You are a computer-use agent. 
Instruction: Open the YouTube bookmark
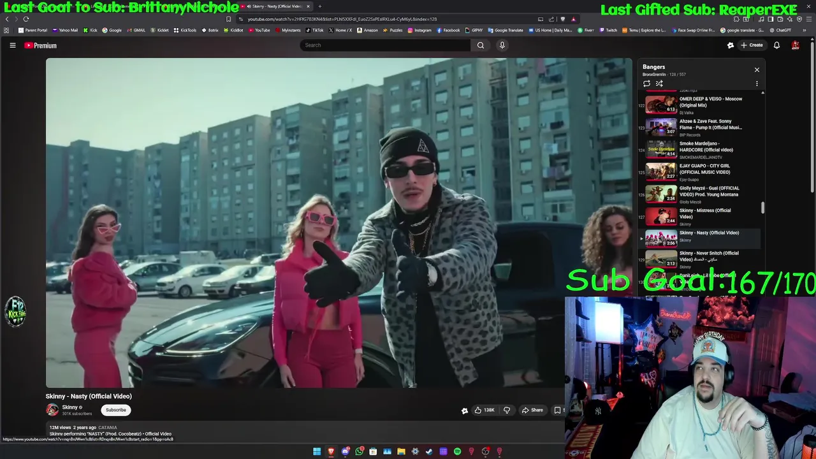click(x=259, y=30)
